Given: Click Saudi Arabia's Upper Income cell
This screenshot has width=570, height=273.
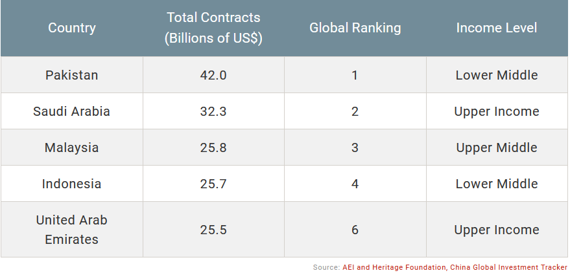Looking at the screenshot, I should [497, 111].
